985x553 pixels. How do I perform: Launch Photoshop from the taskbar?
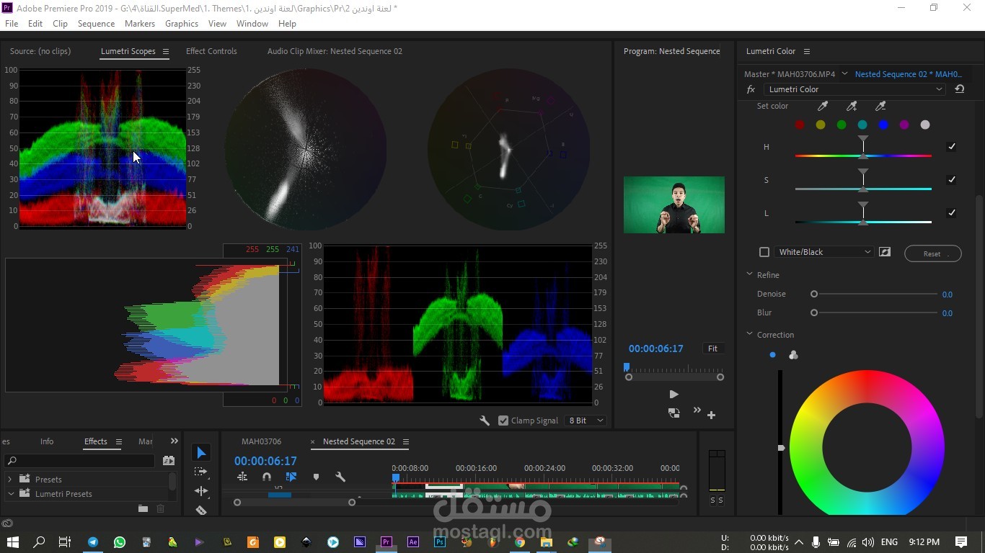tap(440, 542)
